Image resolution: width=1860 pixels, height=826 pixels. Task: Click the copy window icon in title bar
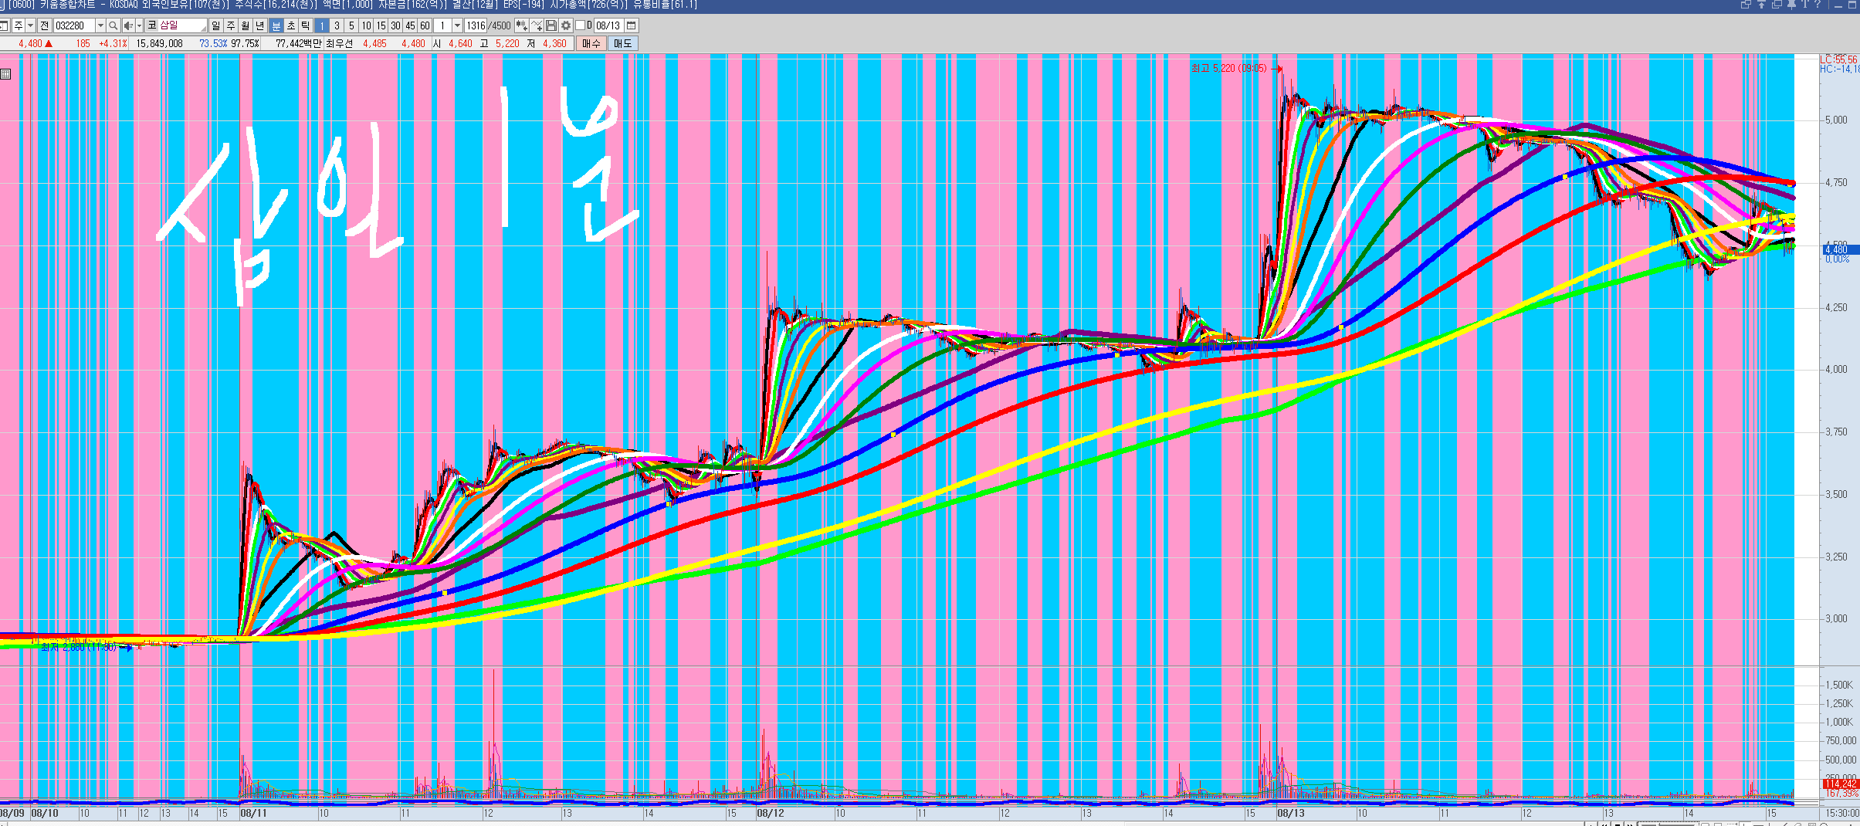(1777, 5)
